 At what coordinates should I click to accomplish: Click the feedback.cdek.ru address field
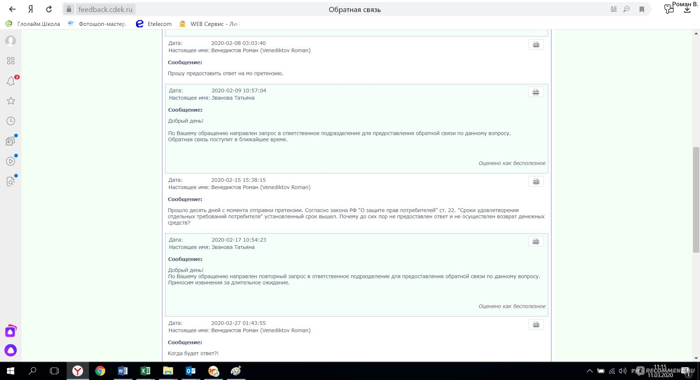[105, 9]
